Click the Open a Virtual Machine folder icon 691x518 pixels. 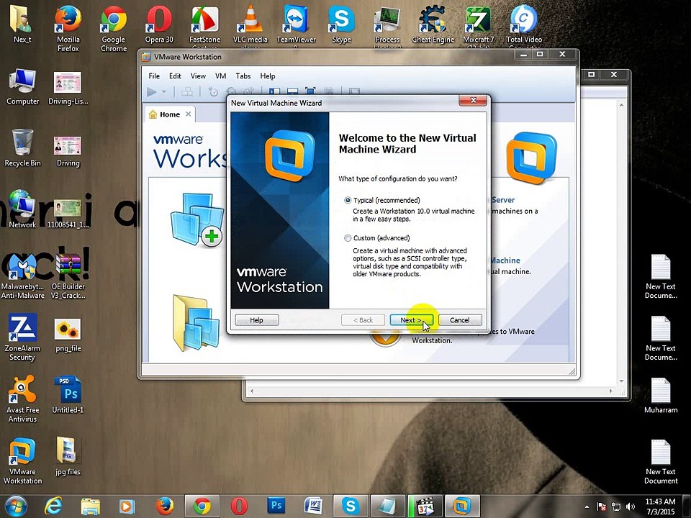196,323
